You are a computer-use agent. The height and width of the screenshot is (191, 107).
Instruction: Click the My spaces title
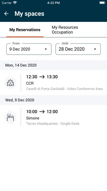[29, 14]
